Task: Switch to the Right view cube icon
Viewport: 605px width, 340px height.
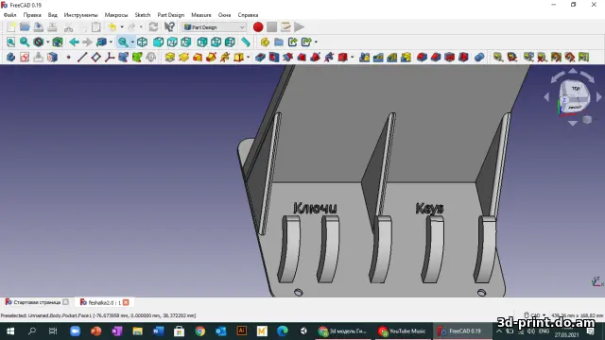Action: coord(186,42)
